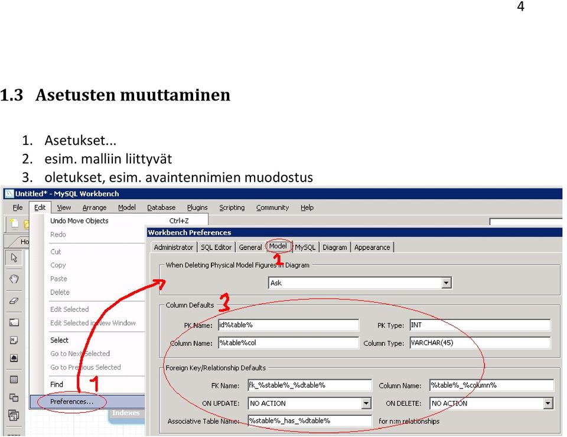Screen dimensions: 567x437
Task: Select the new layer tool
Action: (14, 322)
